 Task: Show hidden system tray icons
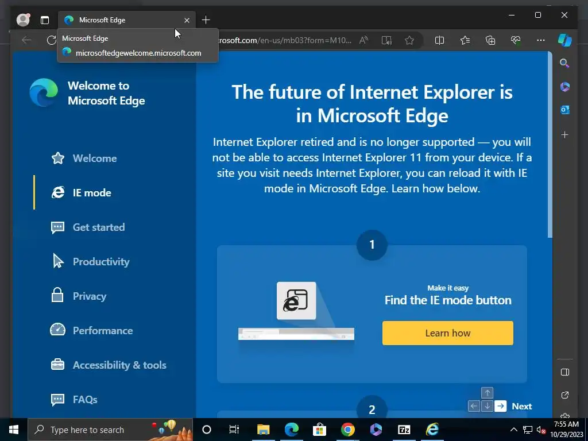click(x=514, y=430)
